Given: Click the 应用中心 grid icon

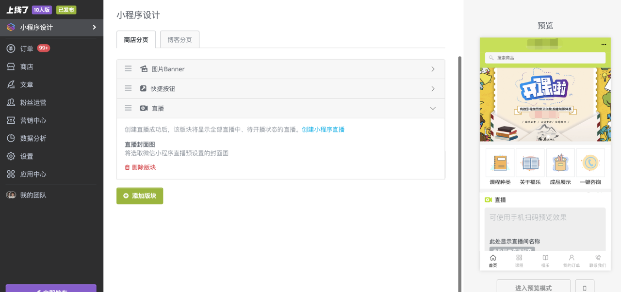Looking at the screenshot, I should 11,174.
